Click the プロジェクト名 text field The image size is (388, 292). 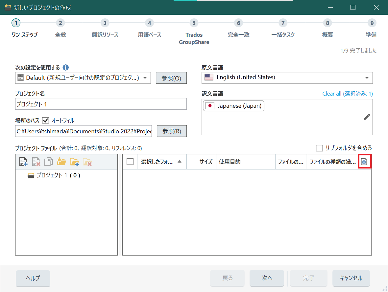(x=101, y=104)
